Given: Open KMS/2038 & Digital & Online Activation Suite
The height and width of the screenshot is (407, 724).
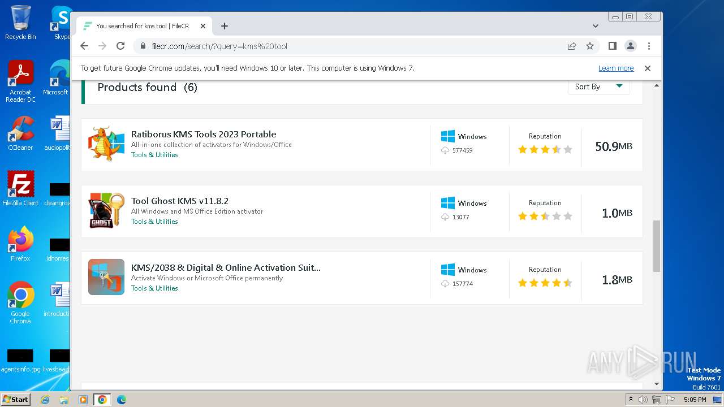Looking at the screenshot, I should [226, 268].
